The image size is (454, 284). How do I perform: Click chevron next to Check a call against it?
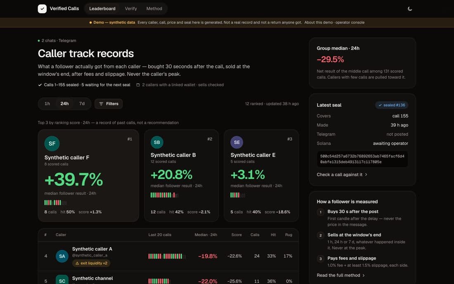click(x=366, y=175)
